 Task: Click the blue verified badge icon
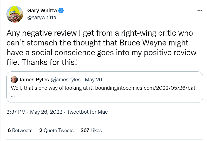pos(61,11)
